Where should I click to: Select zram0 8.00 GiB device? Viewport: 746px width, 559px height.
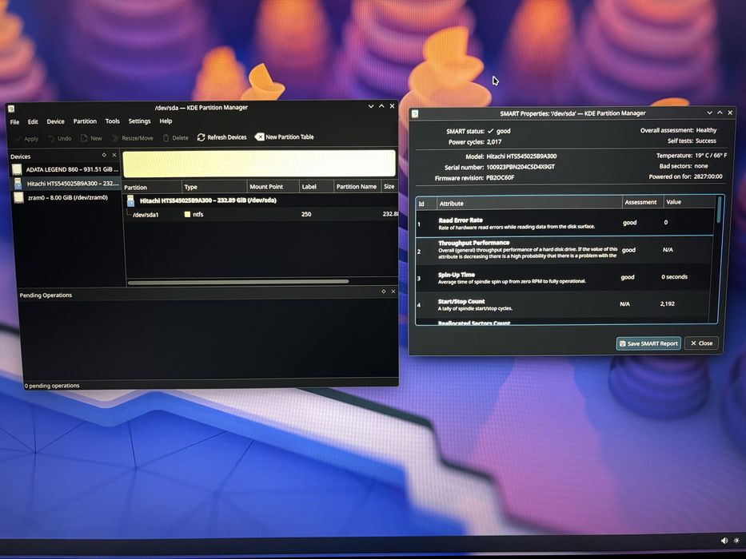click(66, 198)
